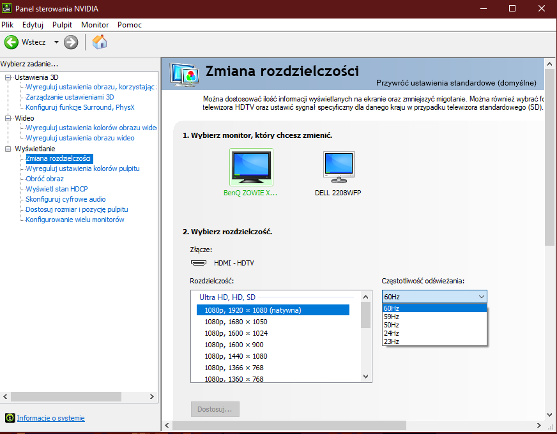
Task: Open Konfigurowanie wielu monitorów task
Action: [75, 220]
